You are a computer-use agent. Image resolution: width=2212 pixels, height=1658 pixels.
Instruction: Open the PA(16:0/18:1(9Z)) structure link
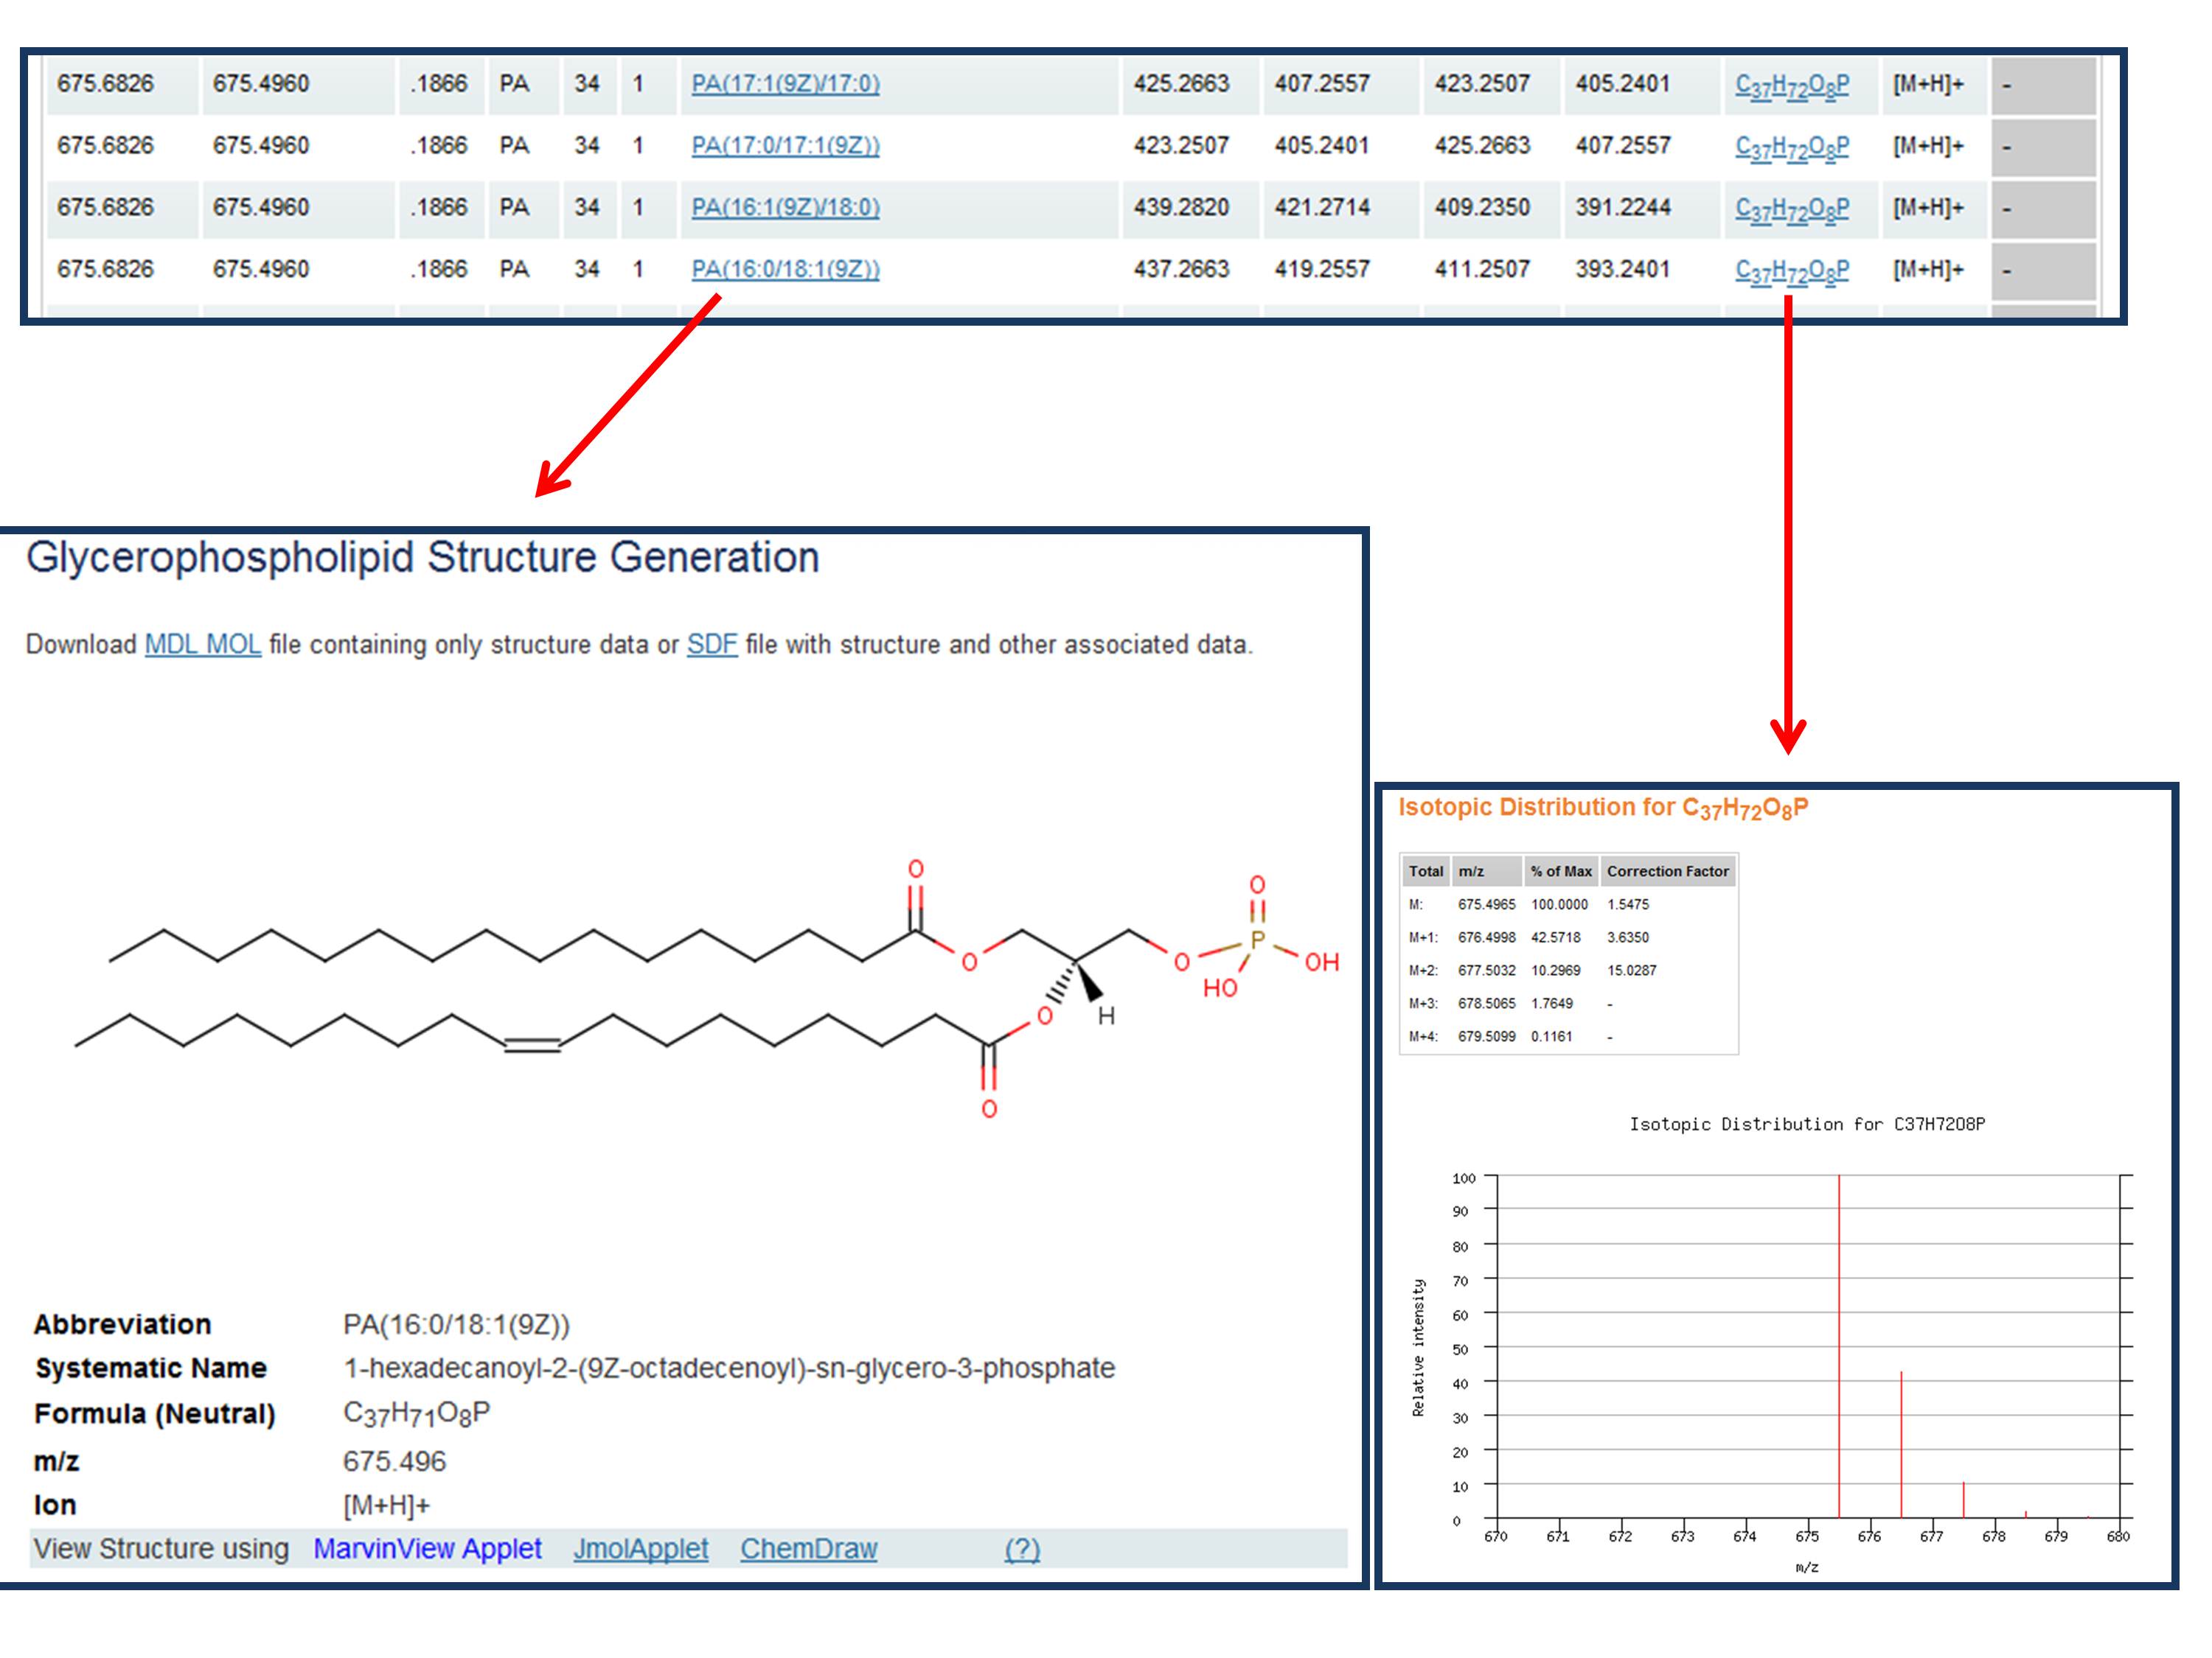pyautogui.click(x=785, y=270)
